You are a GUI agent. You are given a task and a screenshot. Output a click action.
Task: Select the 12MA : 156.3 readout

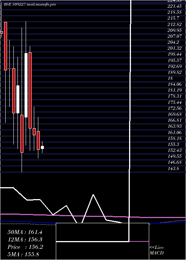[x=25, y=240]
